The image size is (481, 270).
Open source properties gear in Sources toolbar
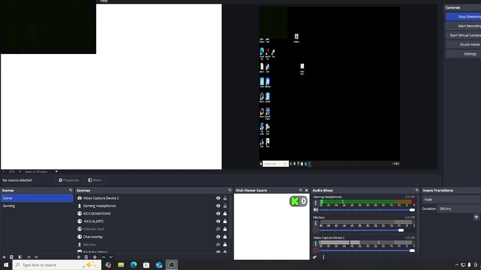pos(95,257)
